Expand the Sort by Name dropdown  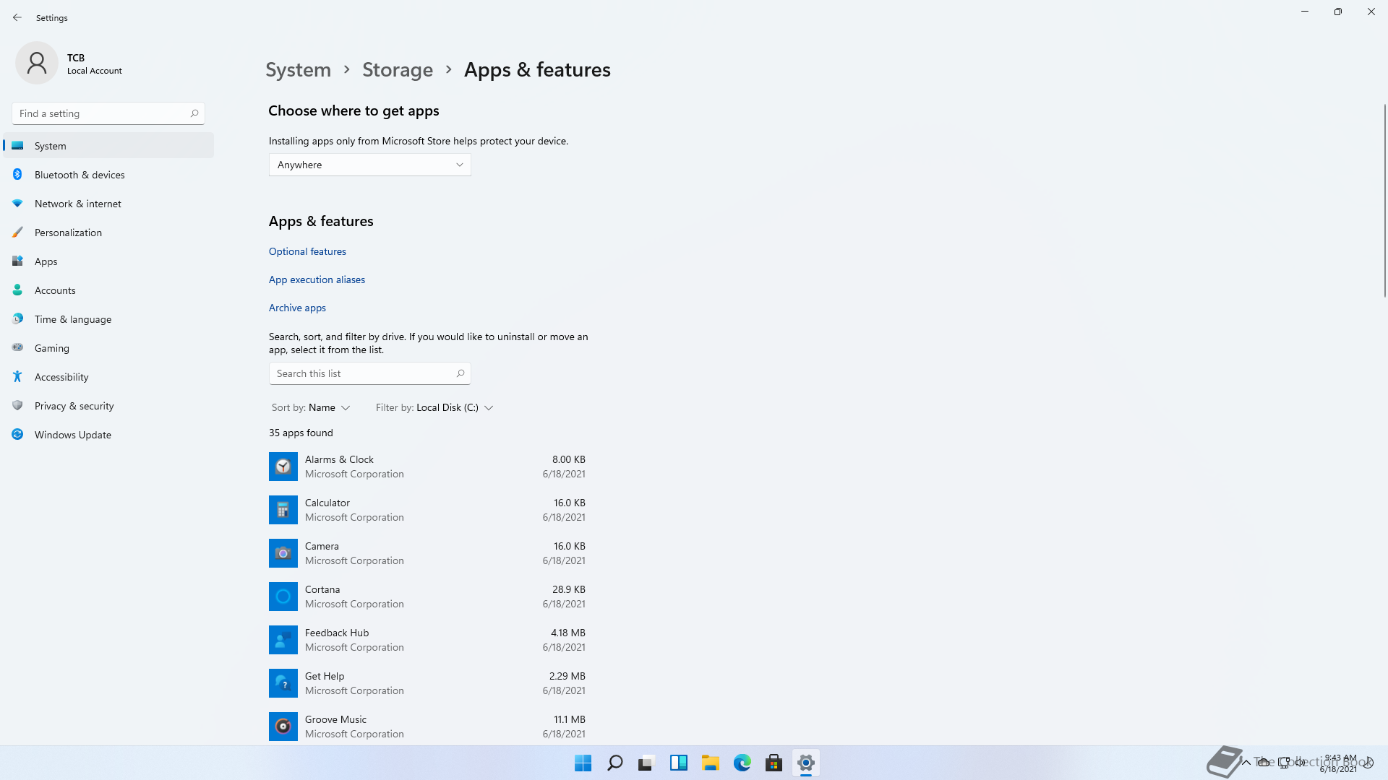pos(311,407)
